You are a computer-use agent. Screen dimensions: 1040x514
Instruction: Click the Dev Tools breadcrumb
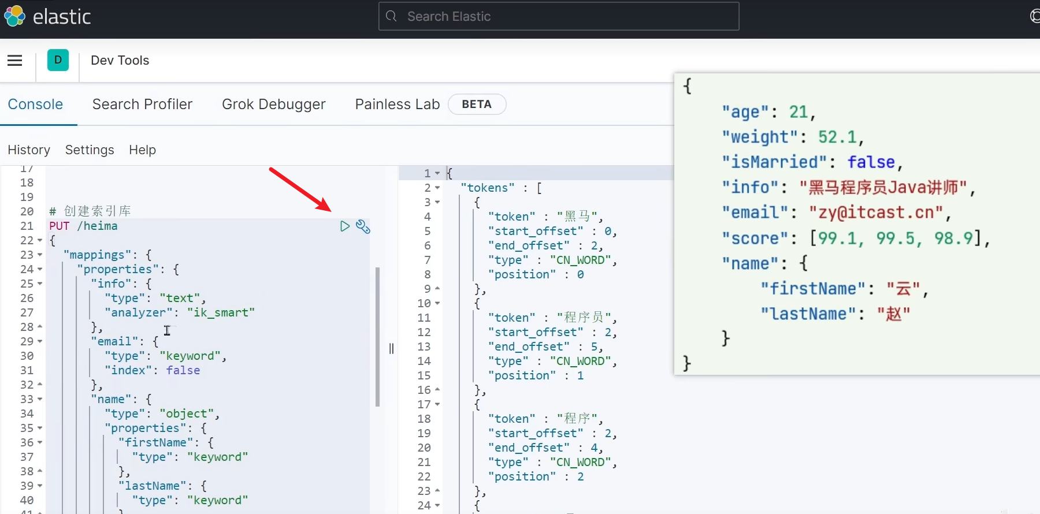[x=120, y=60]
